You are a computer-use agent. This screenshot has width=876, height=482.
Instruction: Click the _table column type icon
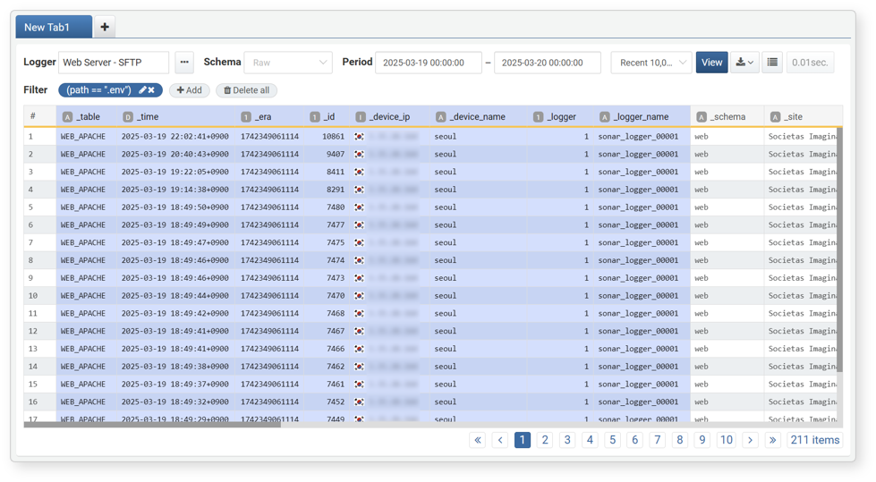coord(68,117)
